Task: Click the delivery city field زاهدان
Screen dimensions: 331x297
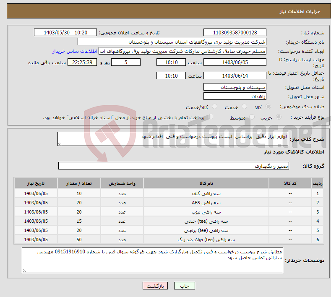Action: coord(235,96)
